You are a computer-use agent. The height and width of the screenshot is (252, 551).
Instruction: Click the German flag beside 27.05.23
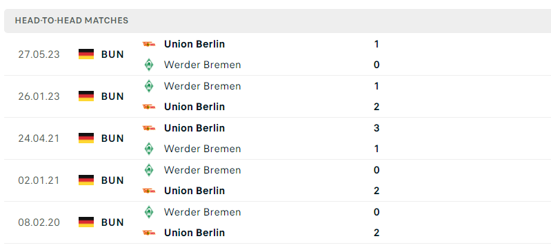[x=86, y=54]
